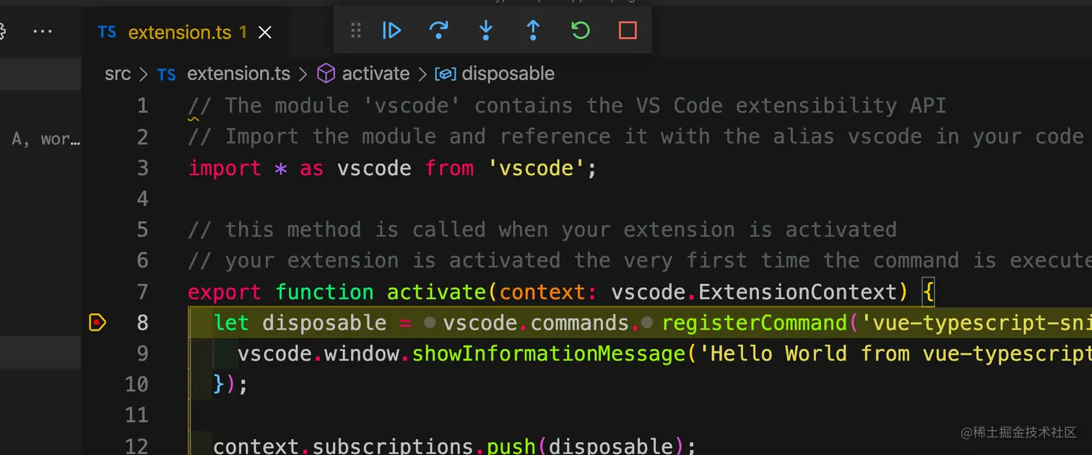Click the comment text on line 1
This screenshot has height=455, width=1092.
(567, 106)
